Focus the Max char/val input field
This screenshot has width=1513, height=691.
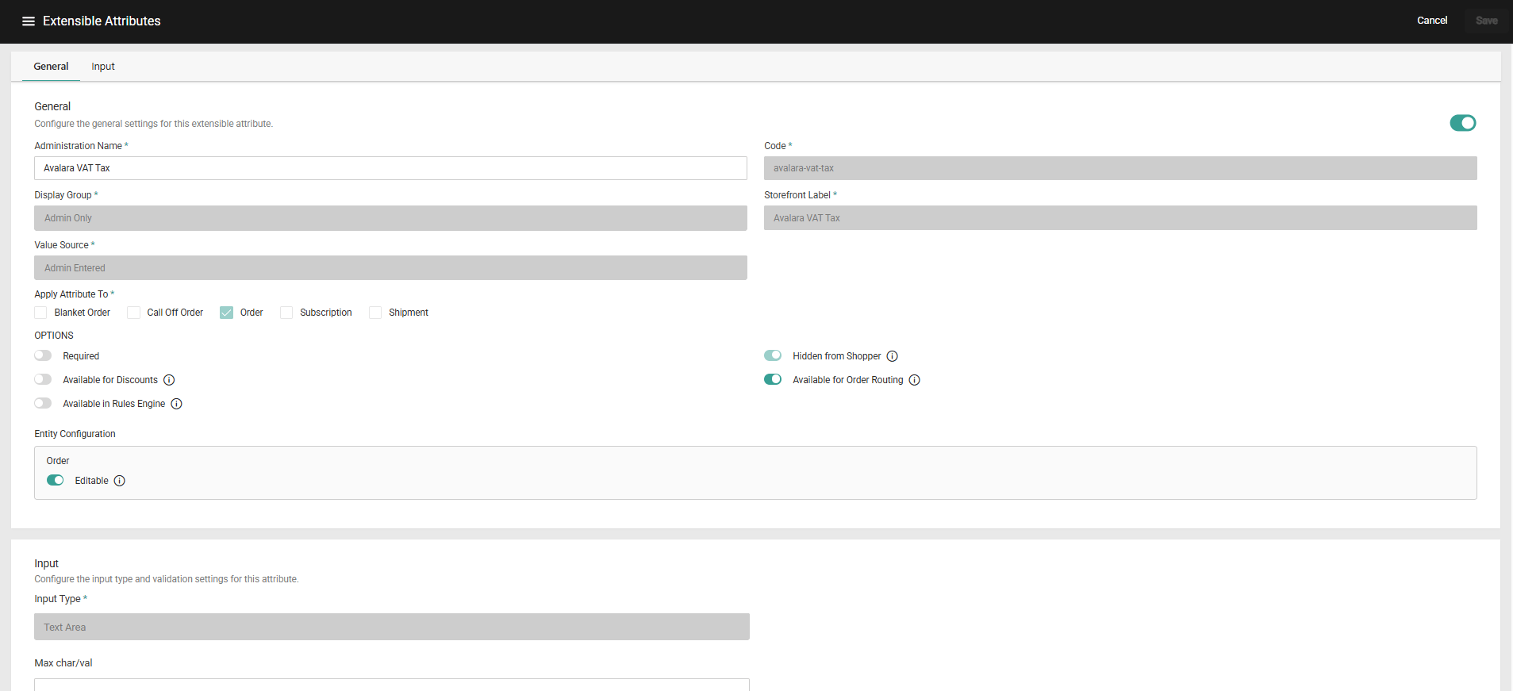pyautogui.click(x=392, y=684)
